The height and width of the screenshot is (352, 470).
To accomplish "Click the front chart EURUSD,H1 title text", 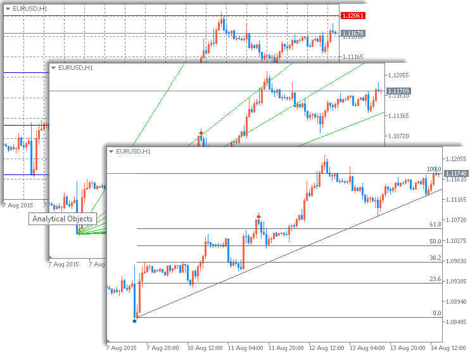I will [133, 152].
